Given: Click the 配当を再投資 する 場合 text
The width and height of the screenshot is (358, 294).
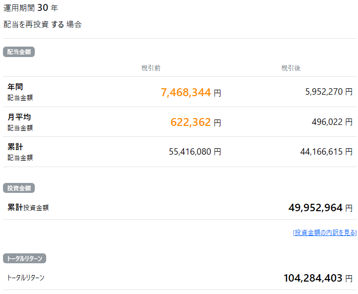Looking at the screenshot, I should point(42,24).
